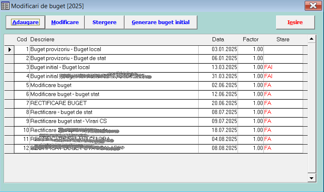Click the row selector arrow indicator

click(9, 49)
